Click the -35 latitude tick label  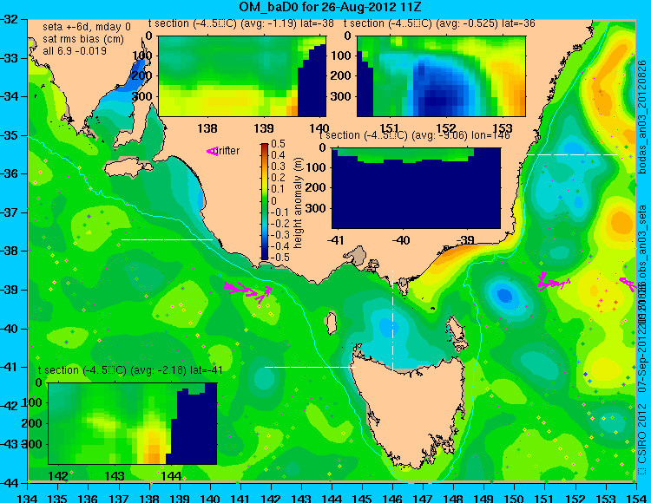[x=9, y=135]
